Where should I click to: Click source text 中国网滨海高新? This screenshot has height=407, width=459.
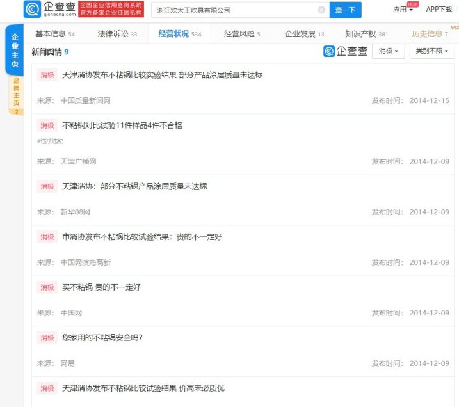tap(85, 262)
